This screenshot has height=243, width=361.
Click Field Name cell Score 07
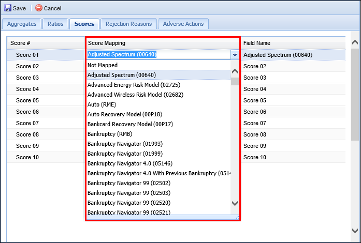[293, 123]
